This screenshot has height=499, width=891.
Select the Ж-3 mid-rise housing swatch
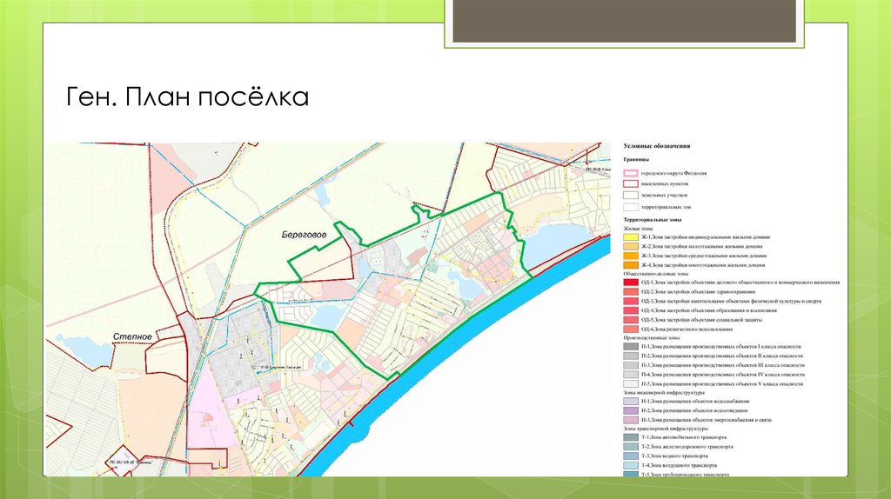(x=631, y=256)
